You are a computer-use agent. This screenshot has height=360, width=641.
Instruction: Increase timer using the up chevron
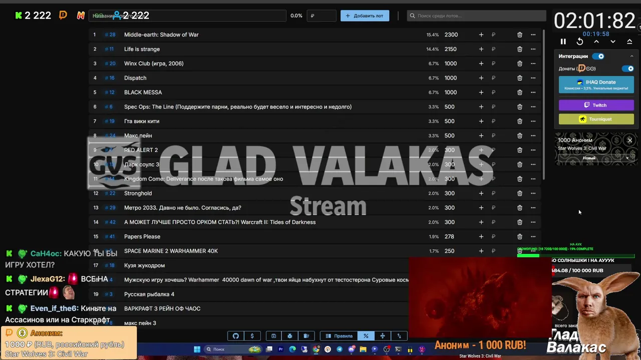pos(596,42)
